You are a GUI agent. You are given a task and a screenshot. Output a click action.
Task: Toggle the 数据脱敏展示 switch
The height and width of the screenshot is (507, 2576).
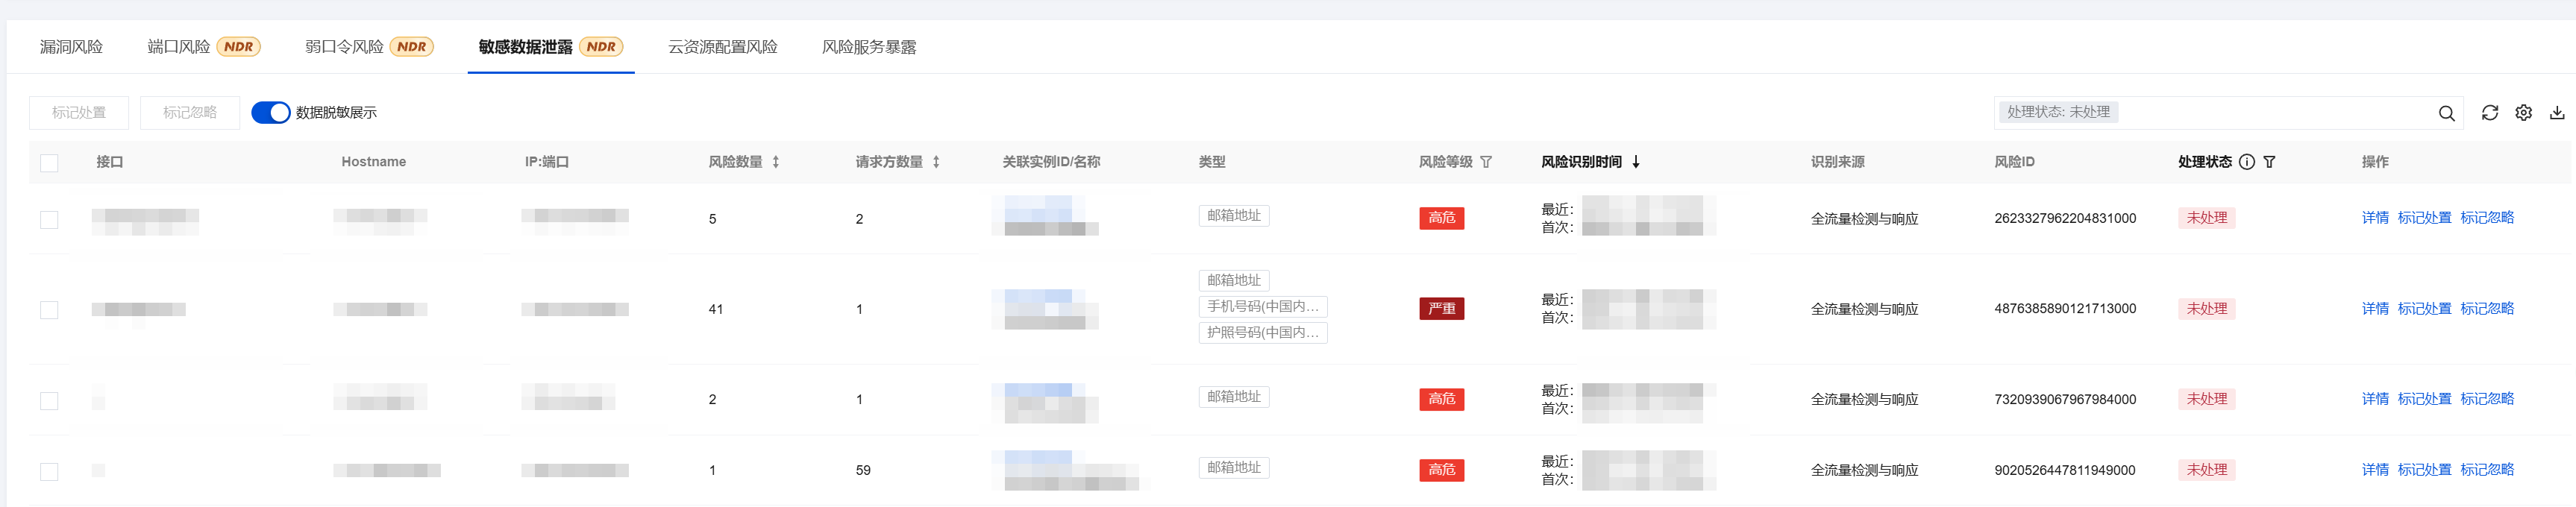270,113
